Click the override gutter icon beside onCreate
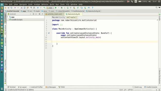 tap(49, 33)
